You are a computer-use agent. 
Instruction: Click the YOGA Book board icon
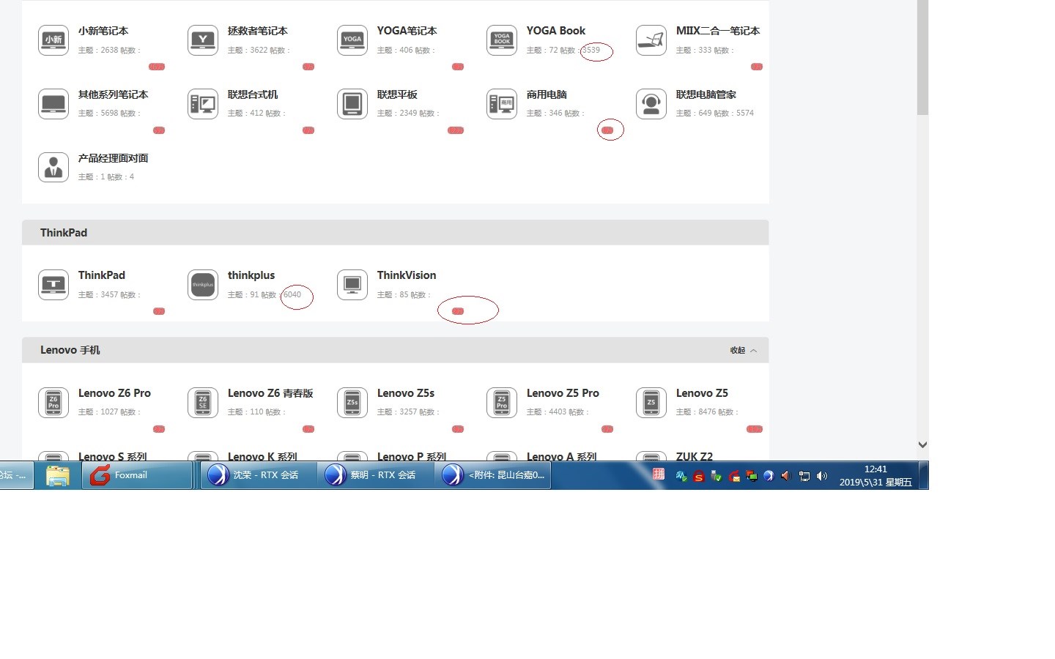click(x=502, y=40)
